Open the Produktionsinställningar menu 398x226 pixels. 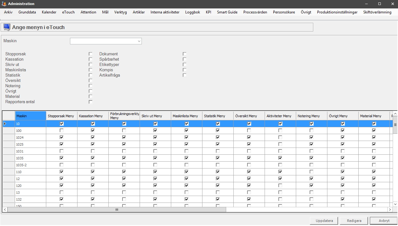coord(337,12)
